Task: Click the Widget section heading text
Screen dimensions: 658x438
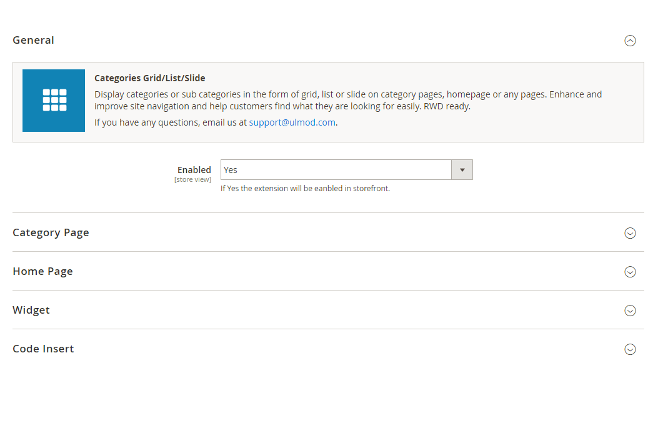Action: (31, 310)
